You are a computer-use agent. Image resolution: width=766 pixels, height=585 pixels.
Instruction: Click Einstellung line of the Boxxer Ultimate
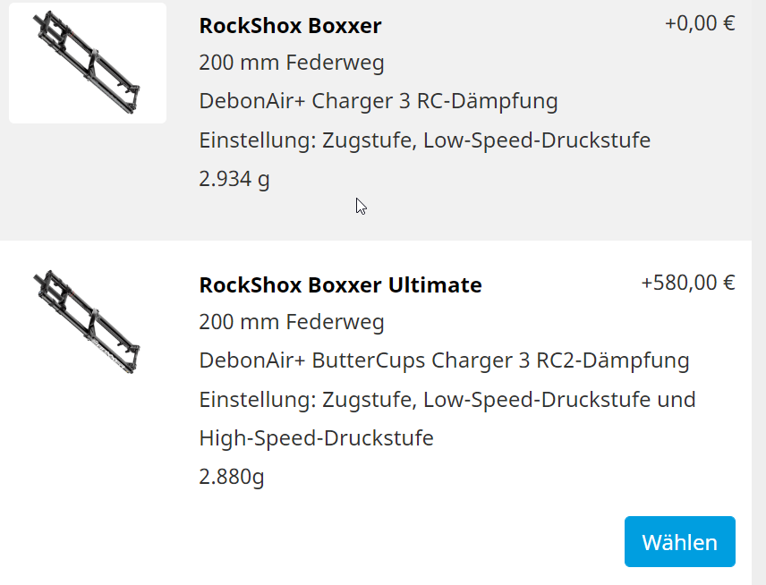point(447,399)
